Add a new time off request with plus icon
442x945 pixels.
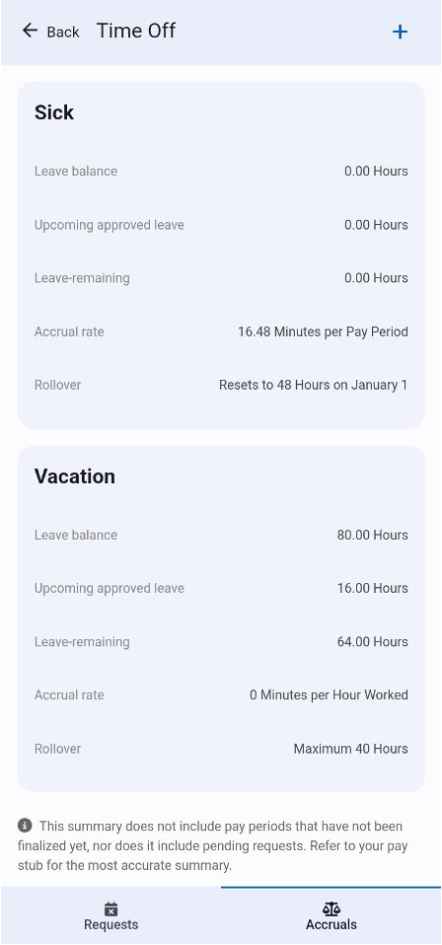(400, 32)
